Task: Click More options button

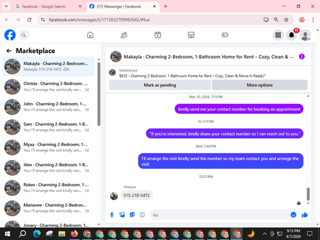Action: click(x=260, y=85)
